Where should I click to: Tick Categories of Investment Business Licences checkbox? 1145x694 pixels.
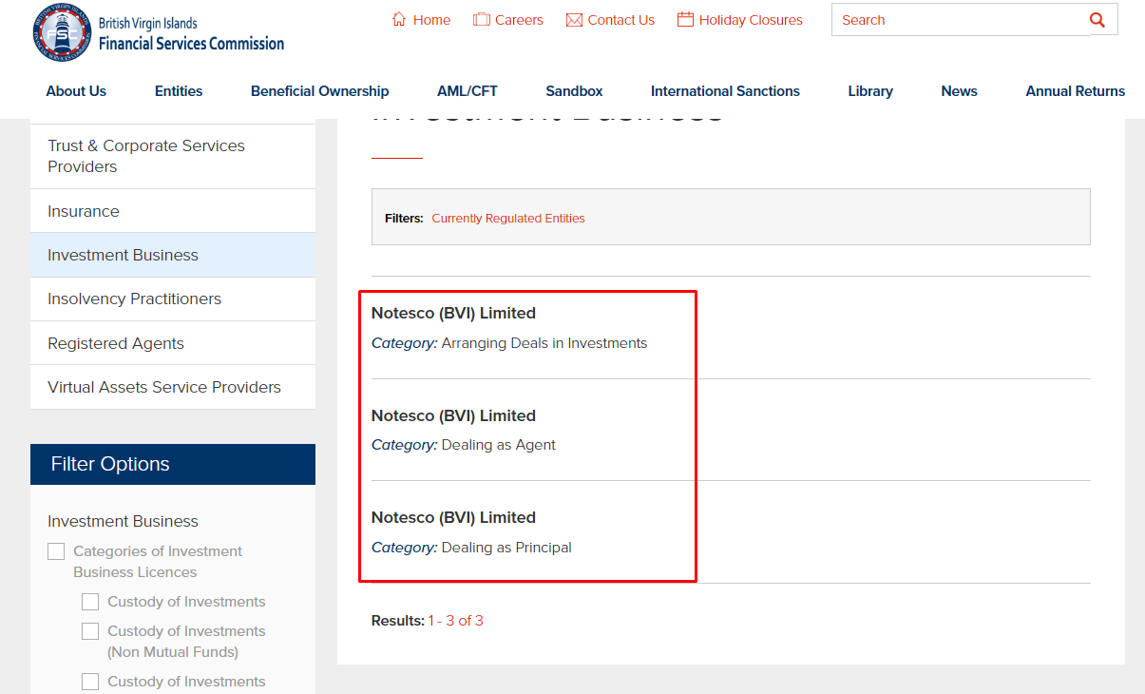[56, 551]
